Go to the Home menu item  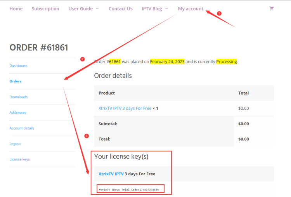click(16, 9)
